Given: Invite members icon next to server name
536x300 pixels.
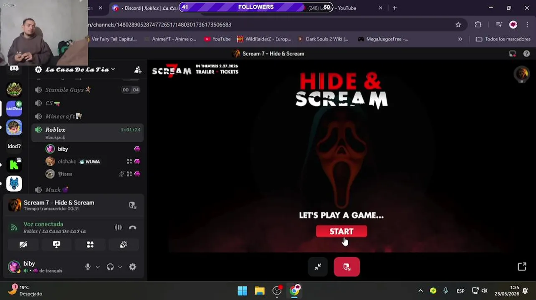Looking at the screenshot, I should [138, 70].
